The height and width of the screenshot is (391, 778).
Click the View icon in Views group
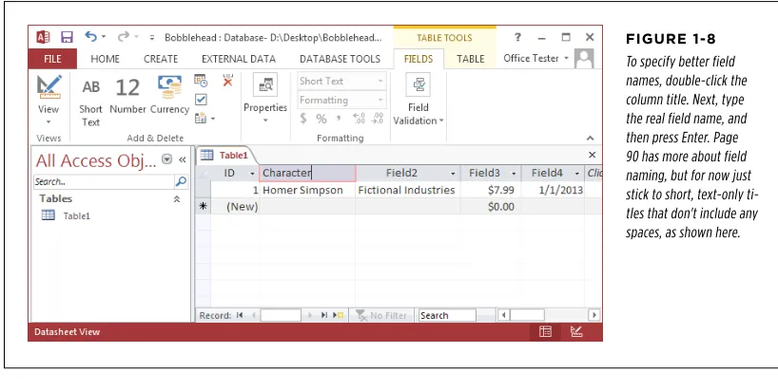click(49, 87)
